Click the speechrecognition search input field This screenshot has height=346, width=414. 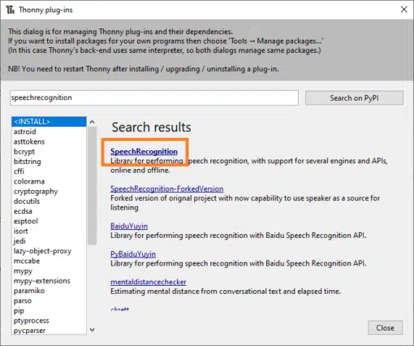[x=154, y=97]
